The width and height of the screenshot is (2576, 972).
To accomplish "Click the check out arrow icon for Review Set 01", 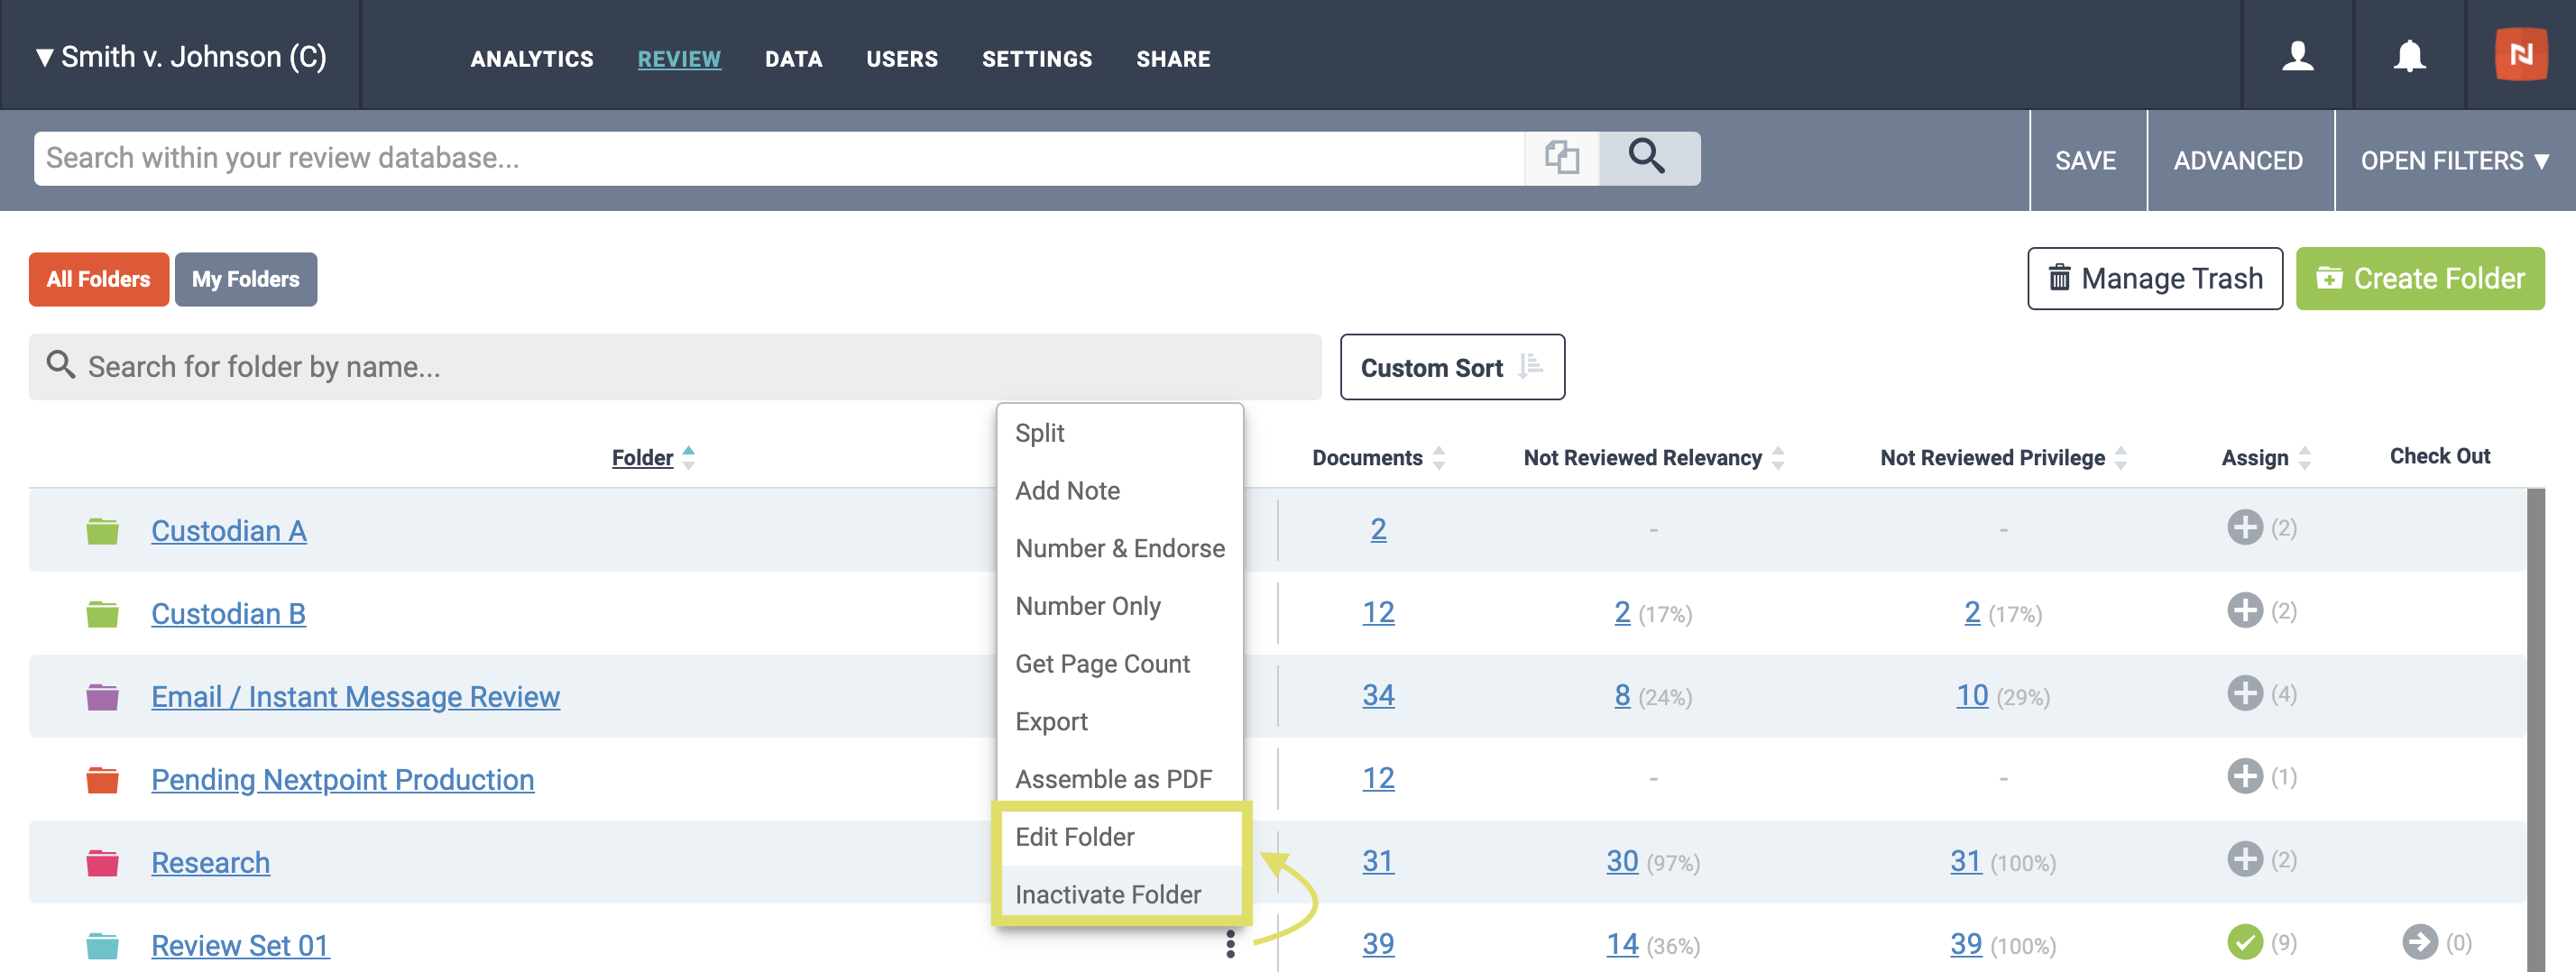I will pyautogui.click(x=2419, y=942).
